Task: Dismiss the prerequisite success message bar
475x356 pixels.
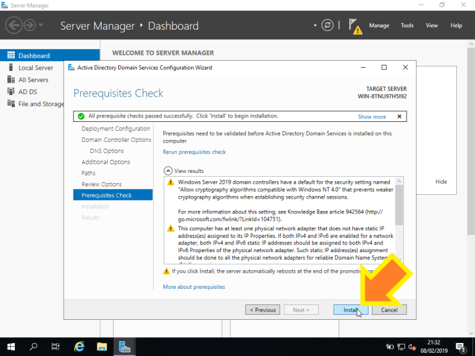Action: (x=399, y=117)
